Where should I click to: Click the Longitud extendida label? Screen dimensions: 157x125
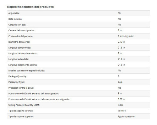point(19,59)
